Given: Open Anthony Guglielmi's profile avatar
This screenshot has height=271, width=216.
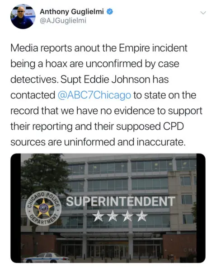Looking at the screenshot, I should pyautogui.click(x=23, y=17).
